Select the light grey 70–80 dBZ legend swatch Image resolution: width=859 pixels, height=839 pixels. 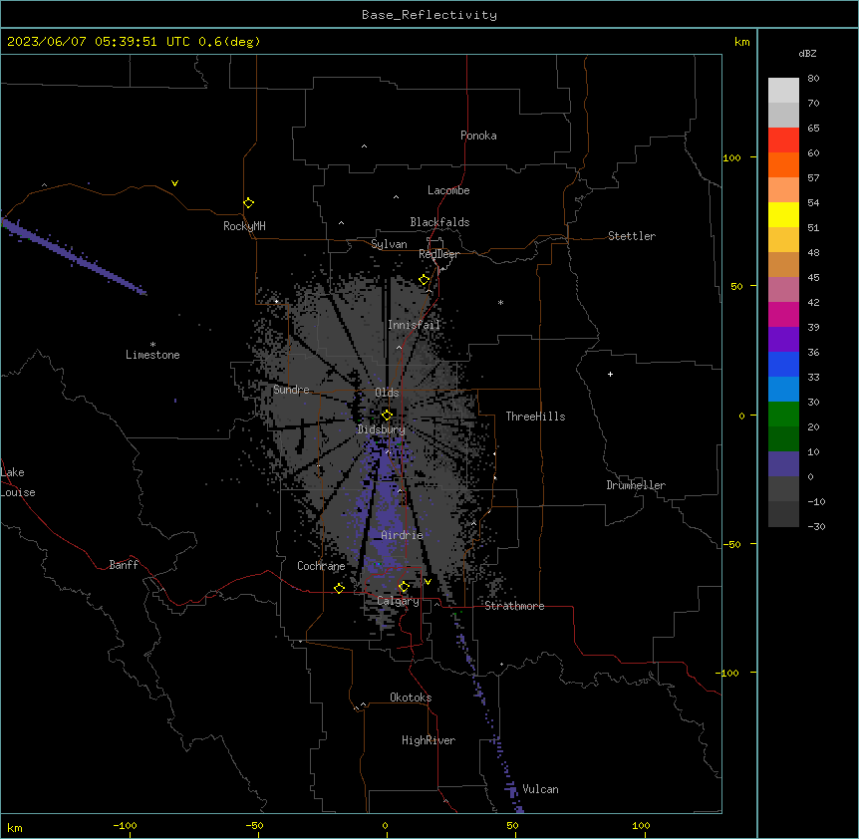[783, 91]
